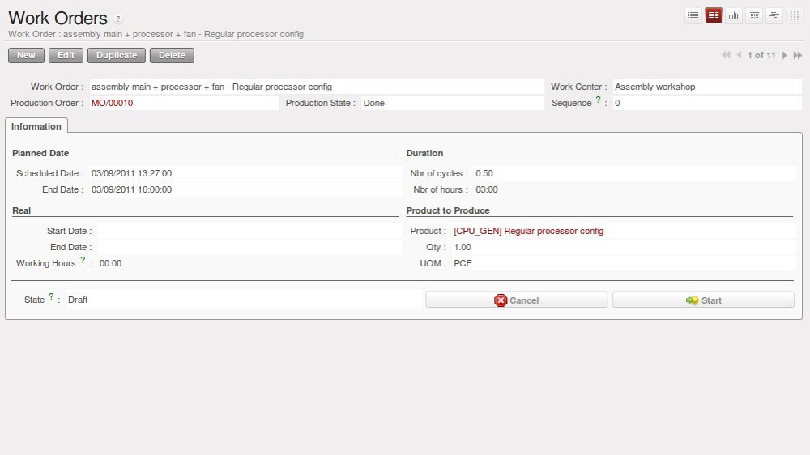Screen dimensions: 810x455
Task: Click the help mark next to Sequence
Action: pyautogui.click(x=599, y=100)
